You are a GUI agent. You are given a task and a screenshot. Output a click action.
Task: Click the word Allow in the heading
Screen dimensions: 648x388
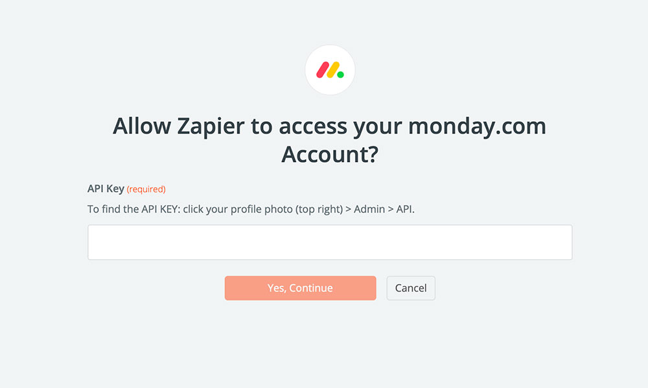coord(141,126)
